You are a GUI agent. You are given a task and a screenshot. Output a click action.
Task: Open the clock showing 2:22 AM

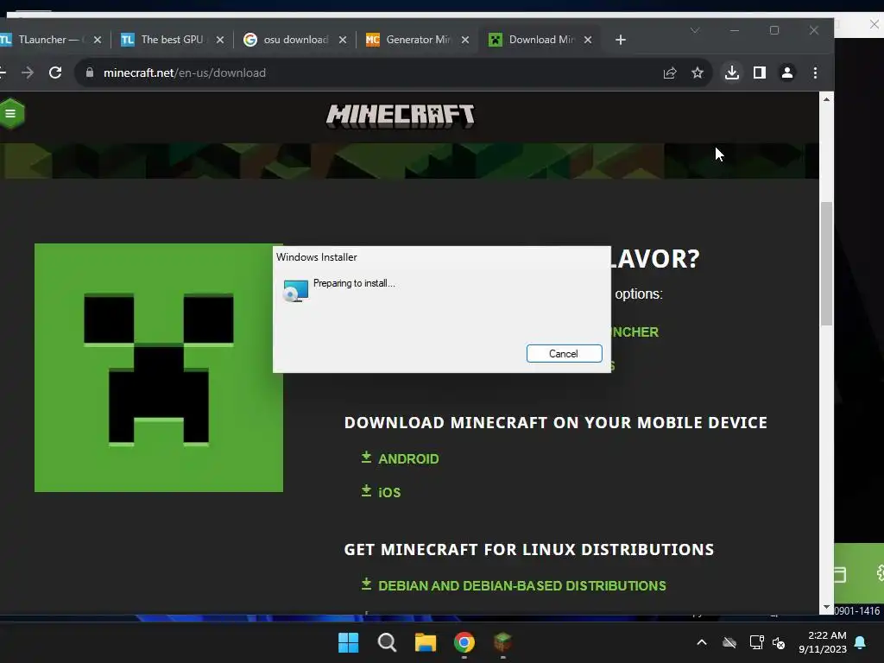(823, 642)
